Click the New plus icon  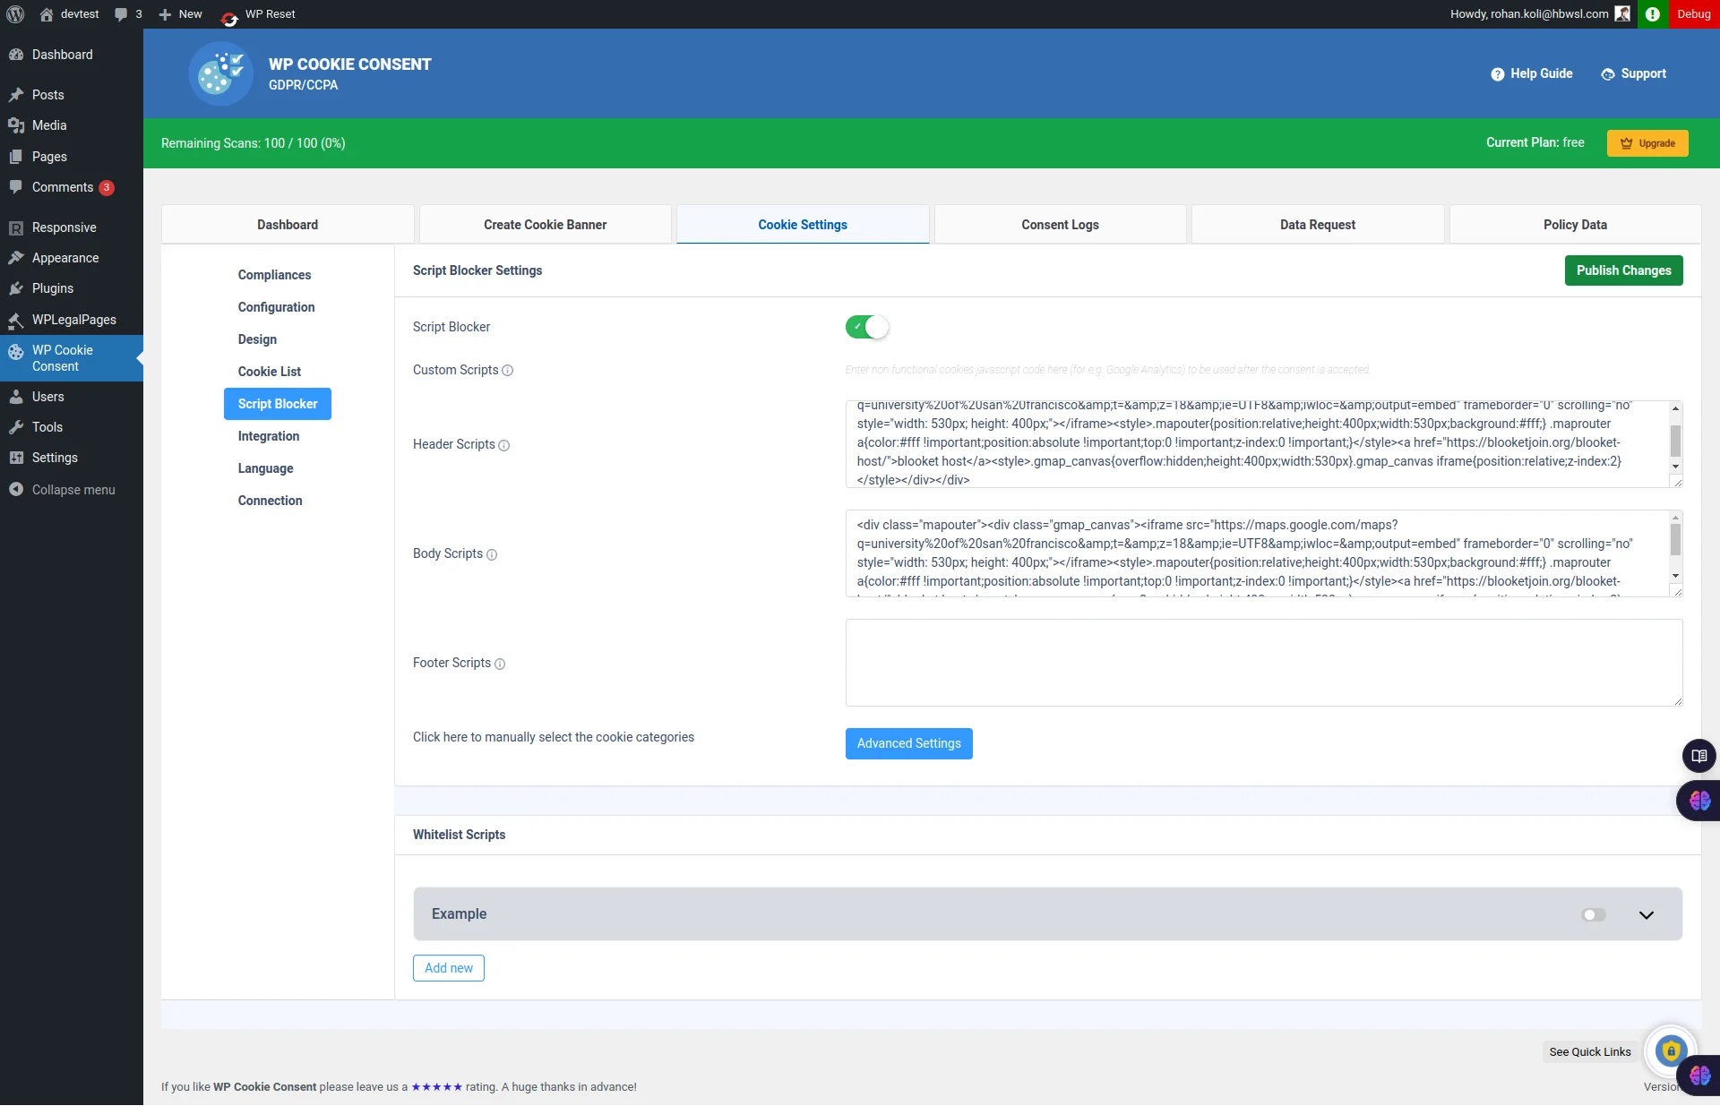tap(165, 14)
